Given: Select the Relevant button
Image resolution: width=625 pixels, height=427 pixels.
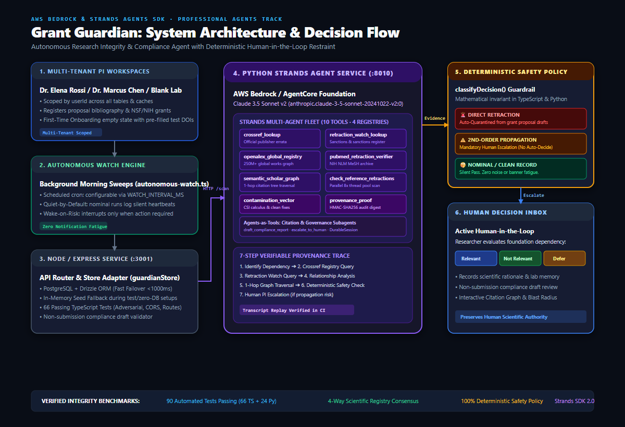Looking at the screenshot, I should (476, 258).
